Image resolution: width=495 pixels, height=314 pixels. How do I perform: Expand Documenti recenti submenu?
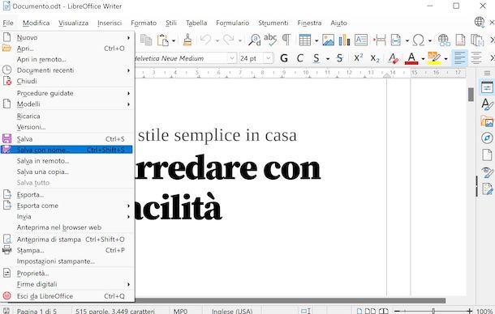point(128,70)
